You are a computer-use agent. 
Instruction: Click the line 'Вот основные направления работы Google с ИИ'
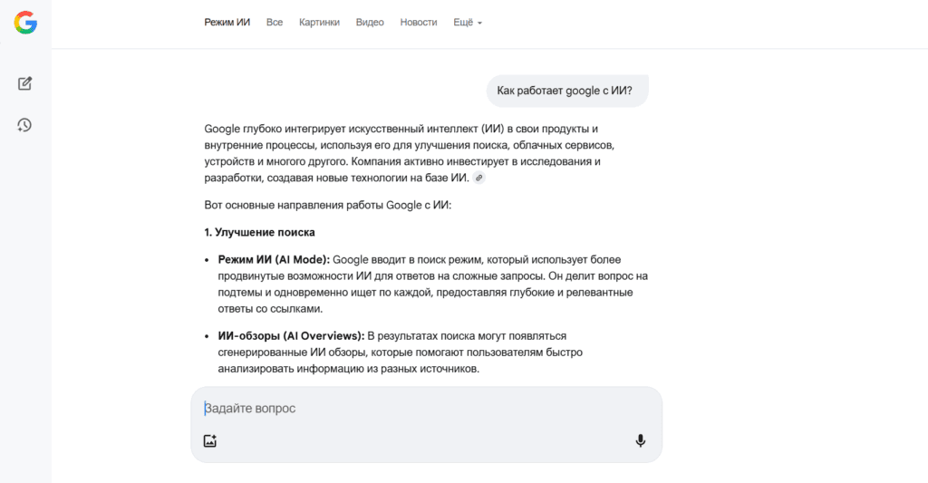[x=327, y=205]
